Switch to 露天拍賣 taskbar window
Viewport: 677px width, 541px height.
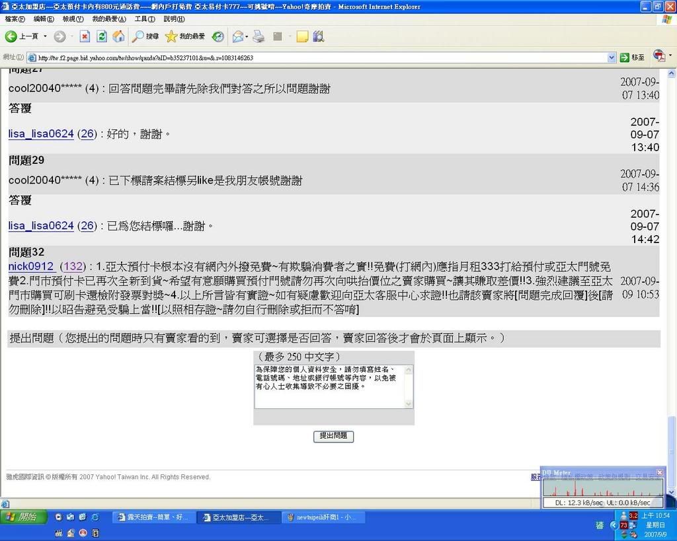click(x=153, y=517)
